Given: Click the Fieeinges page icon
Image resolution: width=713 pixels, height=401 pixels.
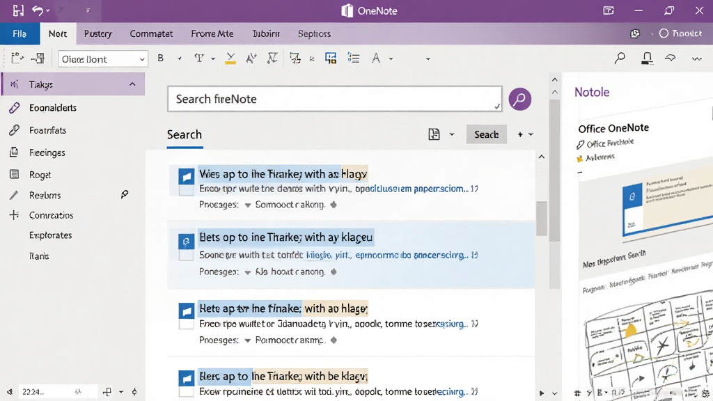Looking at the screenshot, I should pos(14,152).
